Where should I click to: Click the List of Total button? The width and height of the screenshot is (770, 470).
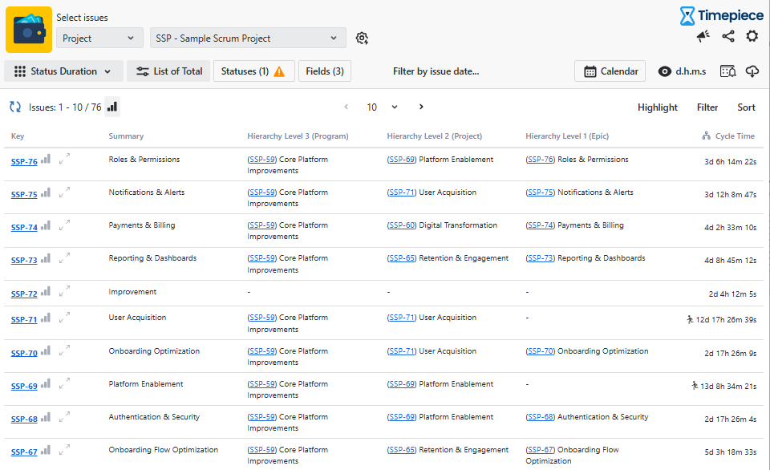point(168,71)
